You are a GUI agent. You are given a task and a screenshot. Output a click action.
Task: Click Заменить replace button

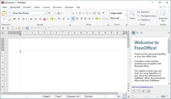143,12
